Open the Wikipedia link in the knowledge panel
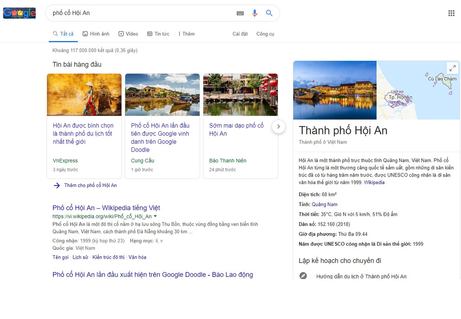The width and height of the screenshot is (461, 319). click(x=373, y=182)
